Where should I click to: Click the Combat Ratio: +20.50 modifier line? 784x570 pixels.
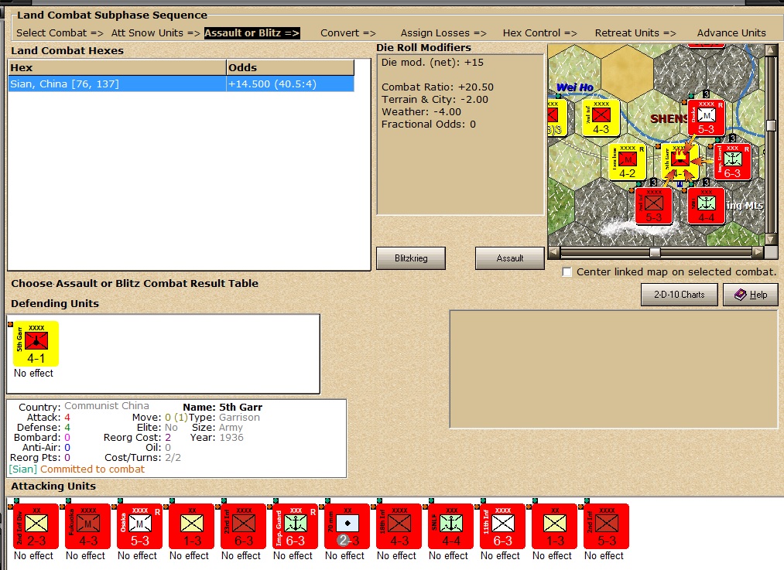tap(437, 87)
